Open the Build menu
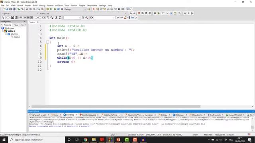Image resolution: width=255 pixels, height=143 pixels. pos(35,6)
